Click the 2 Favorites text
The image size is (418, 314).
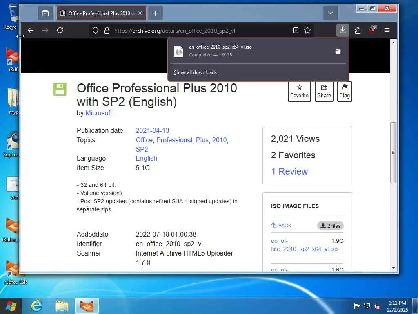(x=293, y=155)
